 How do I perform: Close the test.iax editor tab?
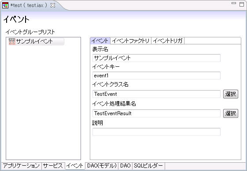pos(53,5)
